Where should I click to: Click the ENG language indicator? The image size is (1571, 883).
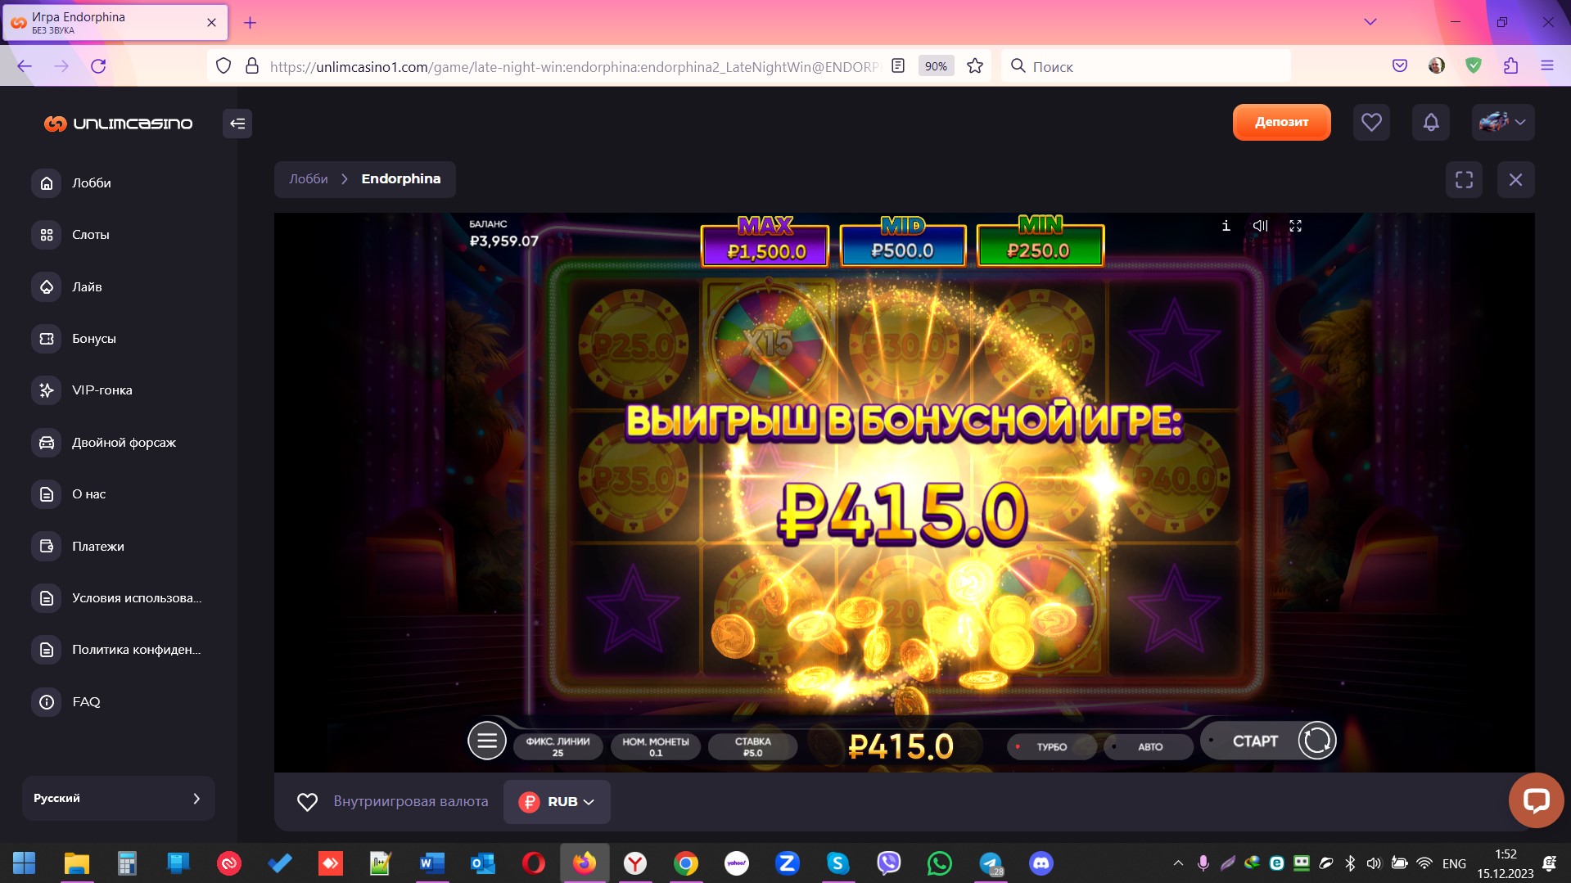(1454, 863)
